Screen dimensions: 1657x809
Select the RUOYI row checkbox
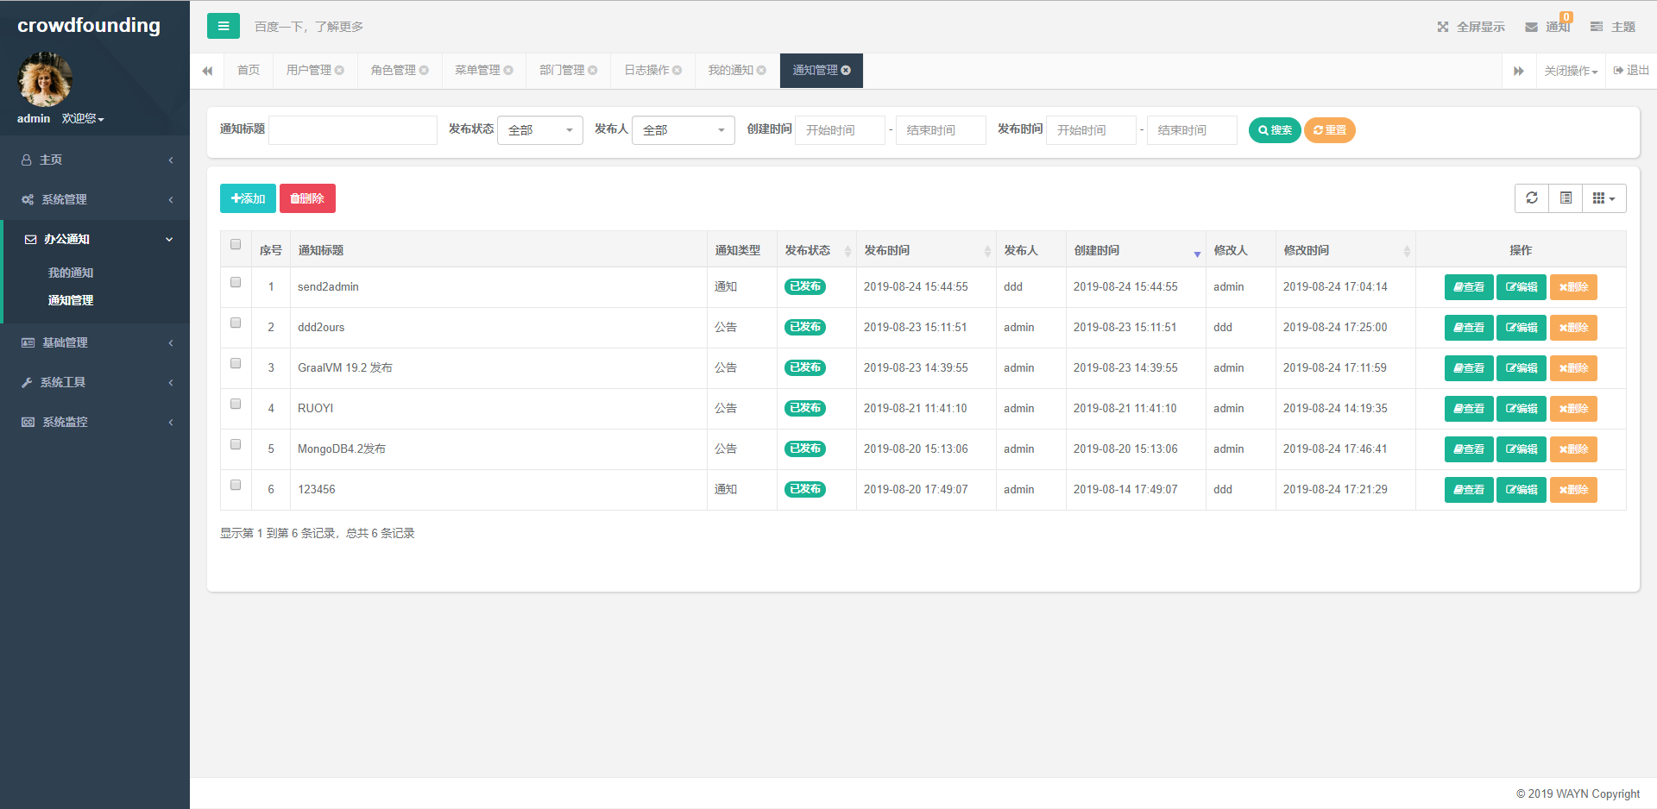tap(236, 404)
